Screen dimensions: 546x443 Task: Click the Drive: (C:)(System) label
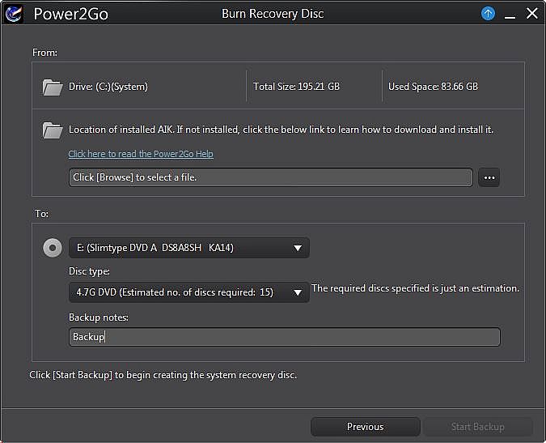coord(108,87)
